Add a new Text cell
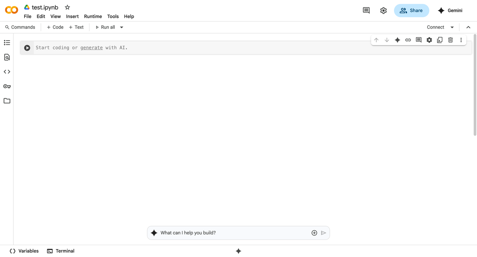The height and width of the screenshot is (257, 477). coord(76,27)
